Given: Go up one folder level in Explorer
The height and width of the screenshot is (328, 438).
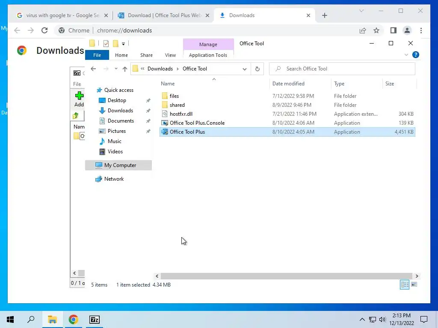Looking at the screenshot, I should click(x=124, y=69).
